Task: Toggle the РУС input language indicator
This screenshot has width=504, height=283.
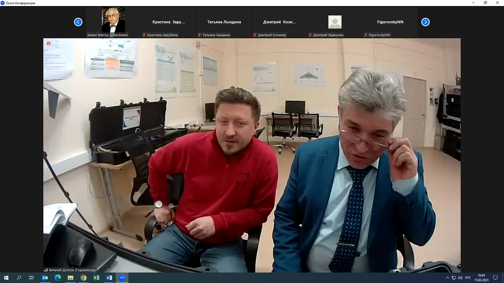Action: click(468, 278)
